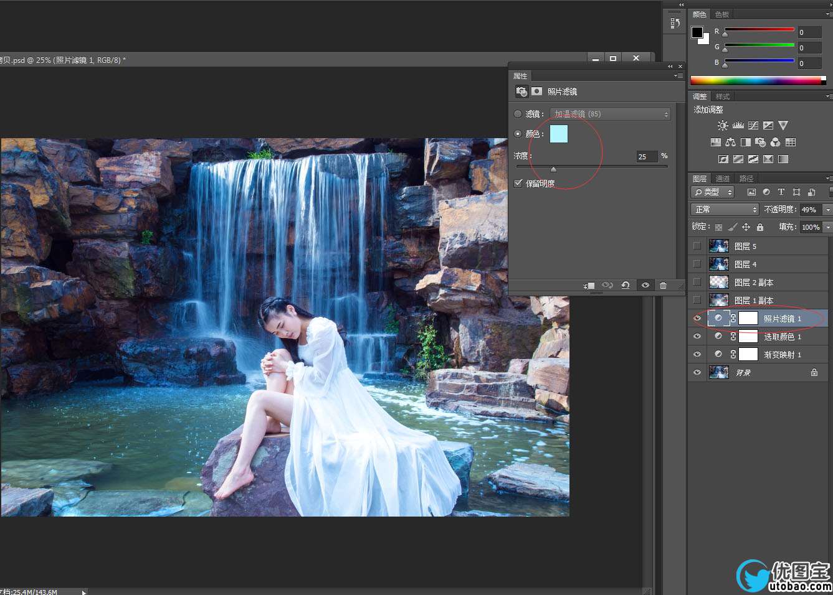Add a Curves adjustment layer
The width and height of the screenshot is (833, 595).
click(x=753, y=126)
